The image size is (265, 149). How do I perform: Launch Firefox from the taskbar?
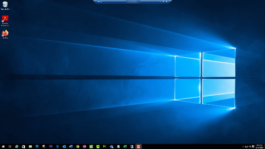click(84, 146)
